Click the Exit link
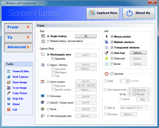Viewport: 159px width, 128px height. (x=15, y=110)
